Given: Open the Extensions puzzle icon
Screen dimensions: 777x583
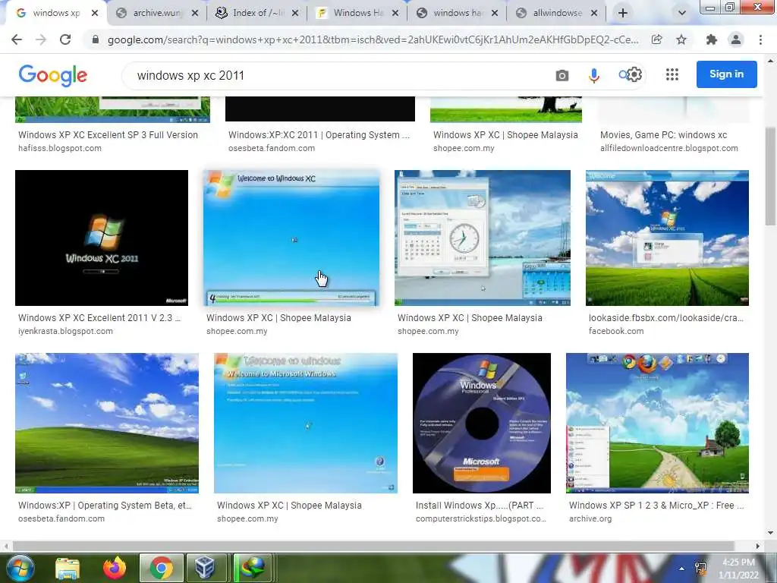Looking at the screenshot, I should point(712,39).
